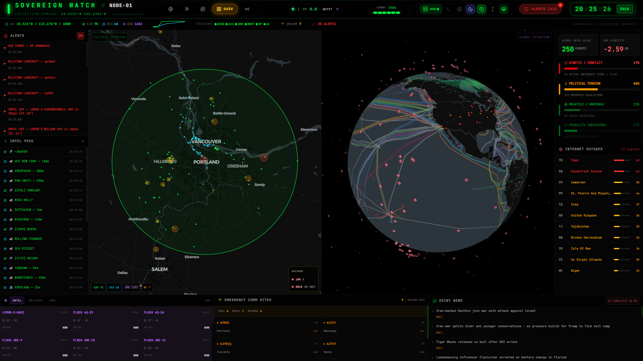643x361 pixels.
Task: Toggle the AI stream indicator
Action: pyautogui.click(x=267, y=24)
